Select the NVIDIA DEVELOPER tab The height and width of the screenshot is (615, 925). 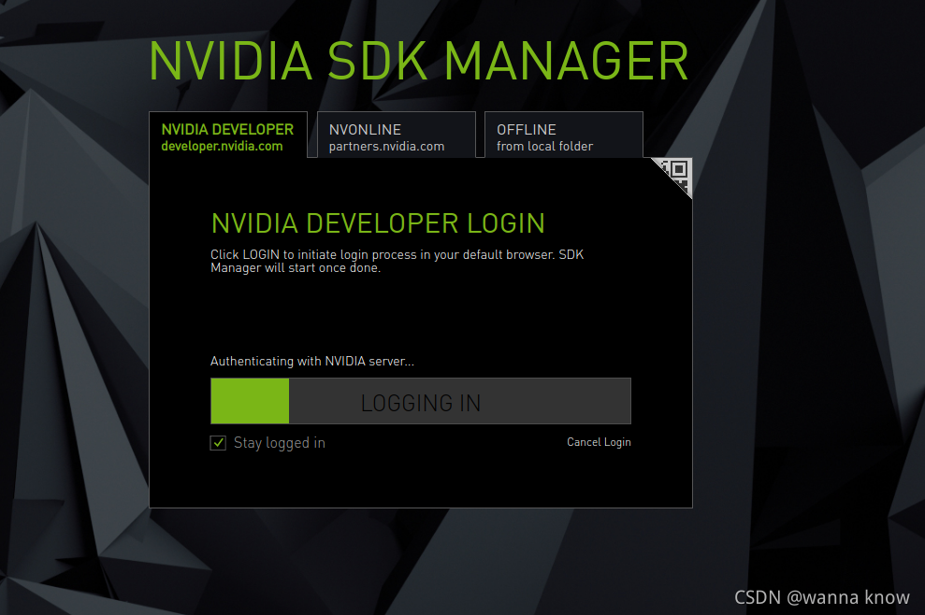pyautogui.click(x=227, y=135)
